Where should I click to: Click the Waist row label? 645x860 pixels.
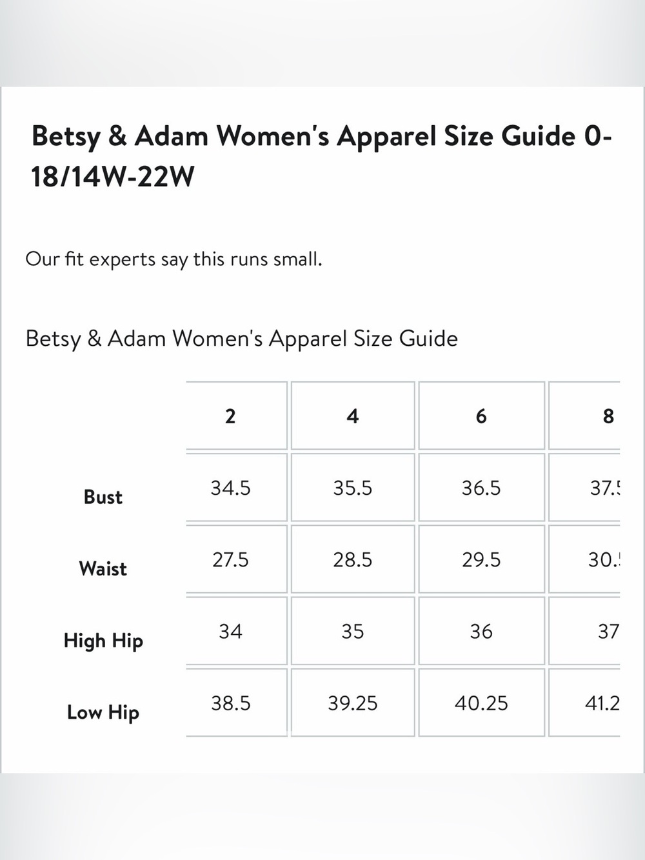click(x=103, y=568)
